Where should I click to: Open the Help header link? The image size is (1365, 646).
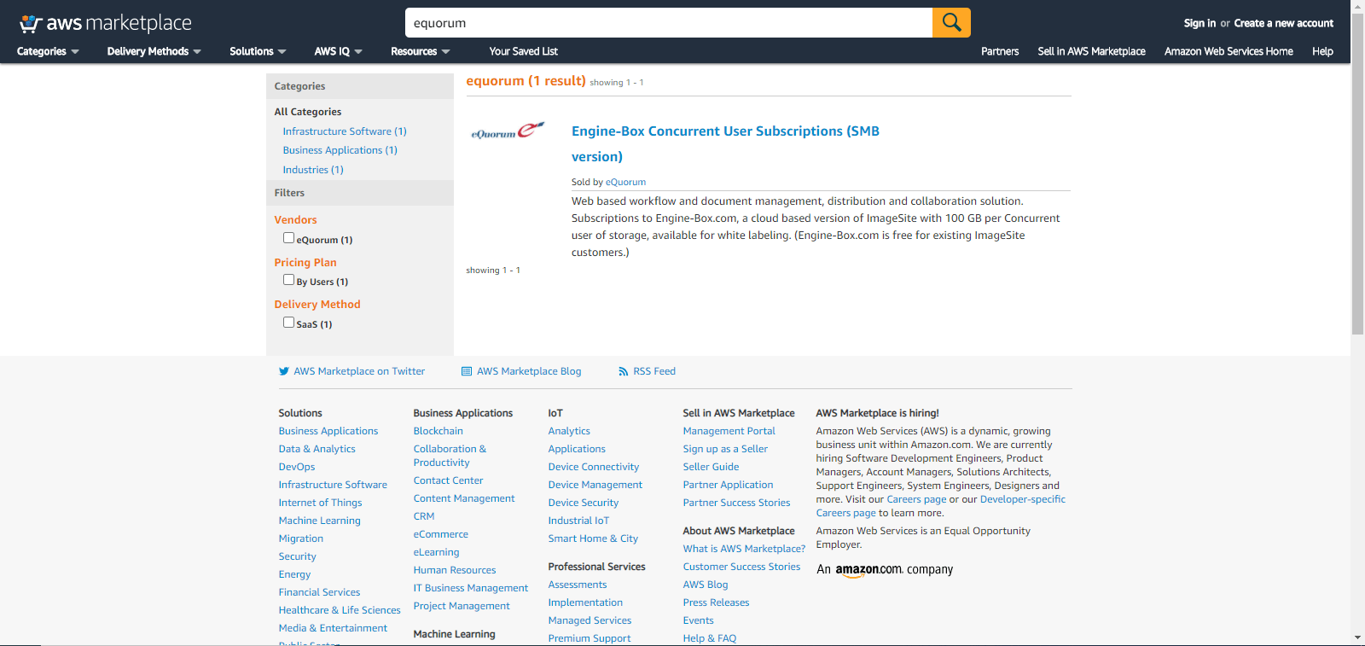point(1322,51)
